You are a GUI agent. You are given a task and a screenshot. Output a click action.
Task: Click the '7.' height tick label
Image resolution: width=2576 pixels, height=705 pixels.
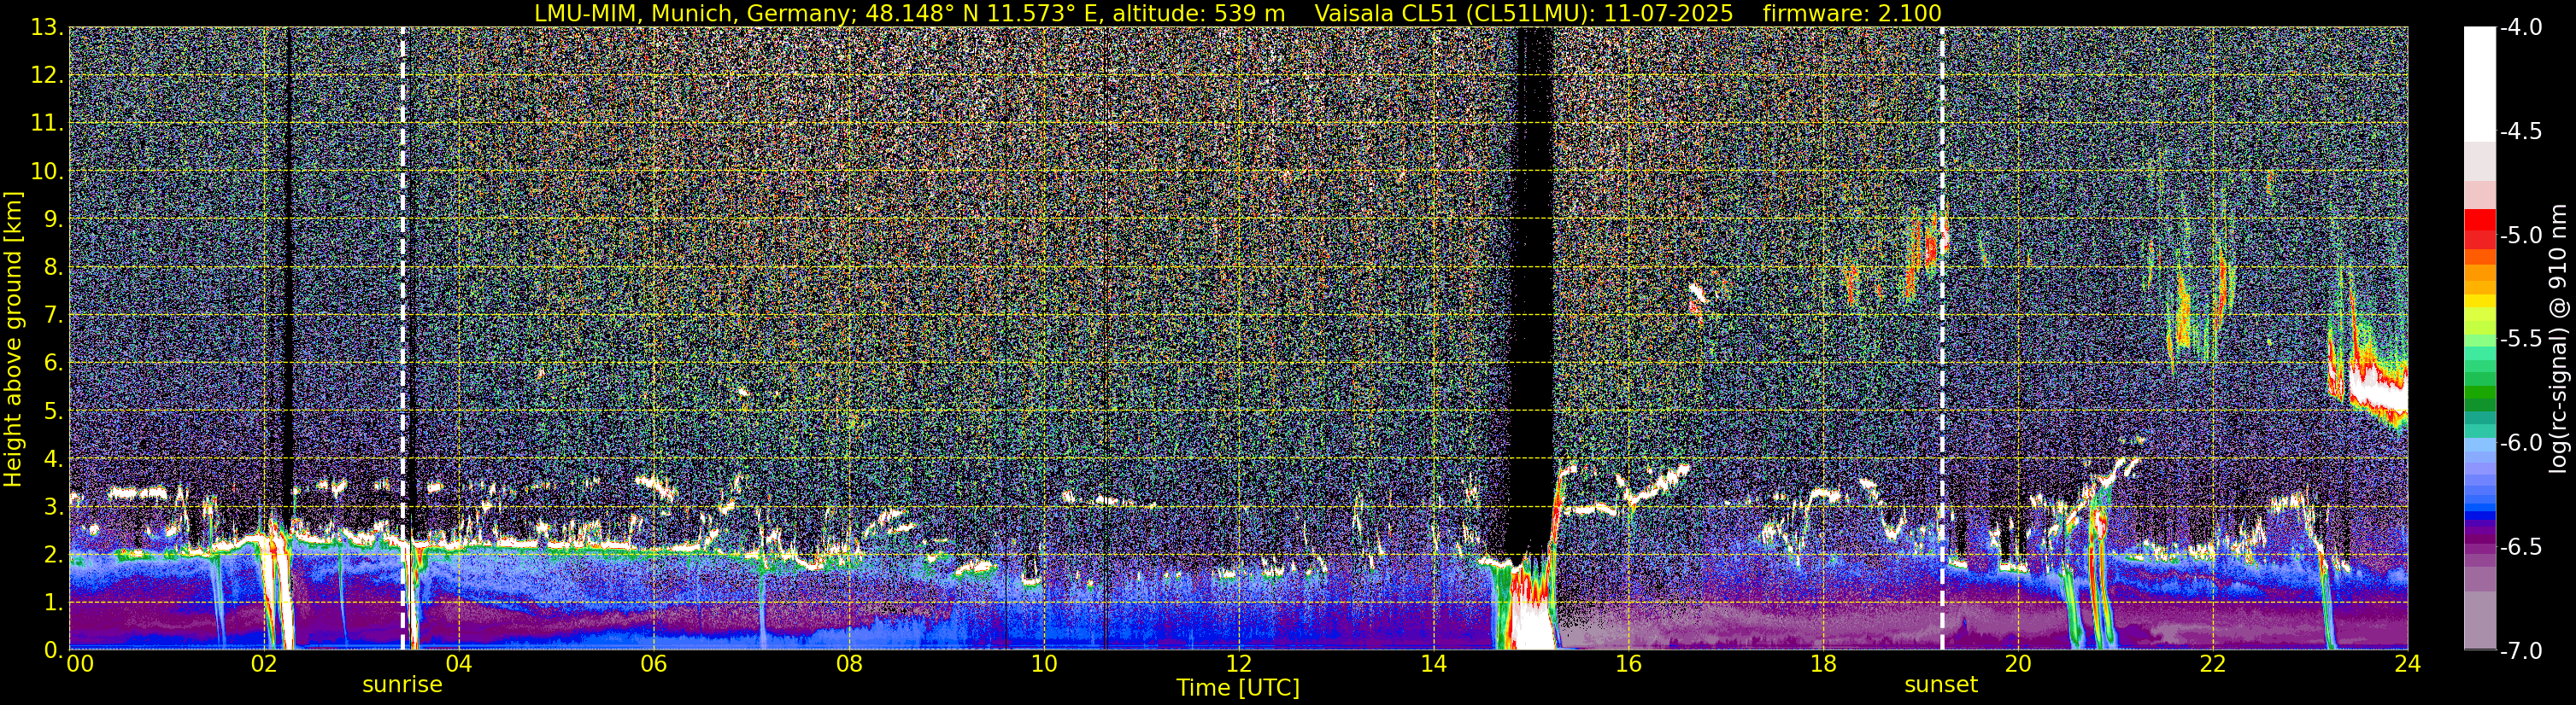53,316
